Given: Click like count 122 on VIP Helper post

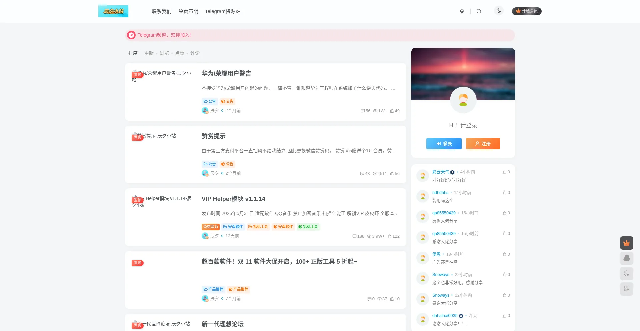Looking at the screenshot, I should point(394,236).
